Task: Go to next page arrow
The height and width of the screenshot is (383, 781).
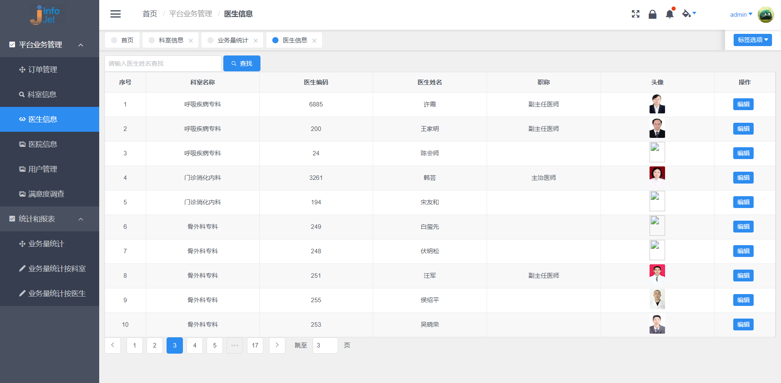Action: click(277, 345)
